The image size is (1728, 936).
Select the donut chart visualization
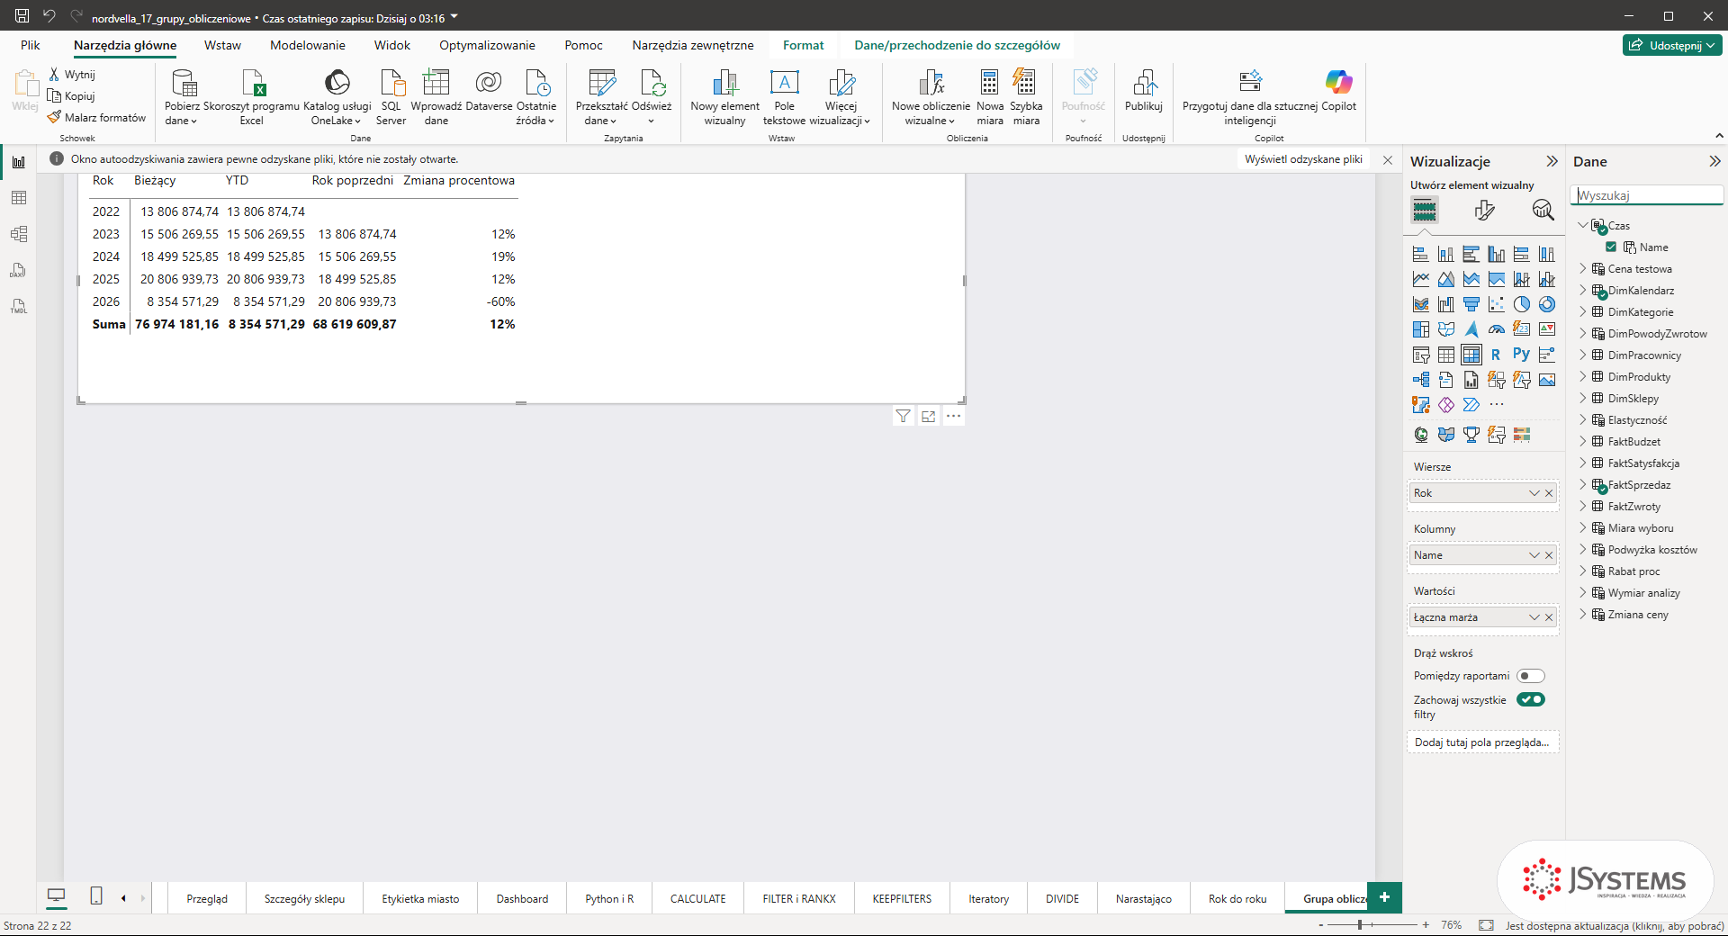1547,304
